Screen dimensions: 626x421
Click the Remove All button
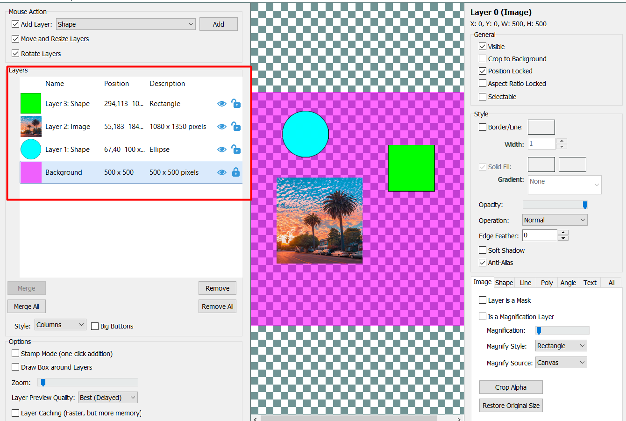(218, 307)
